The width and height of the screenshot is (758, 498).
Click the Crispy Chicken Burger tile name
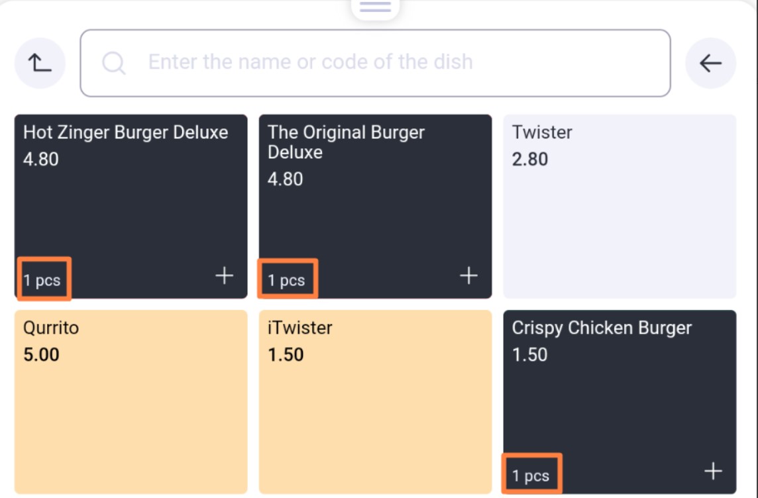point(602,328)
